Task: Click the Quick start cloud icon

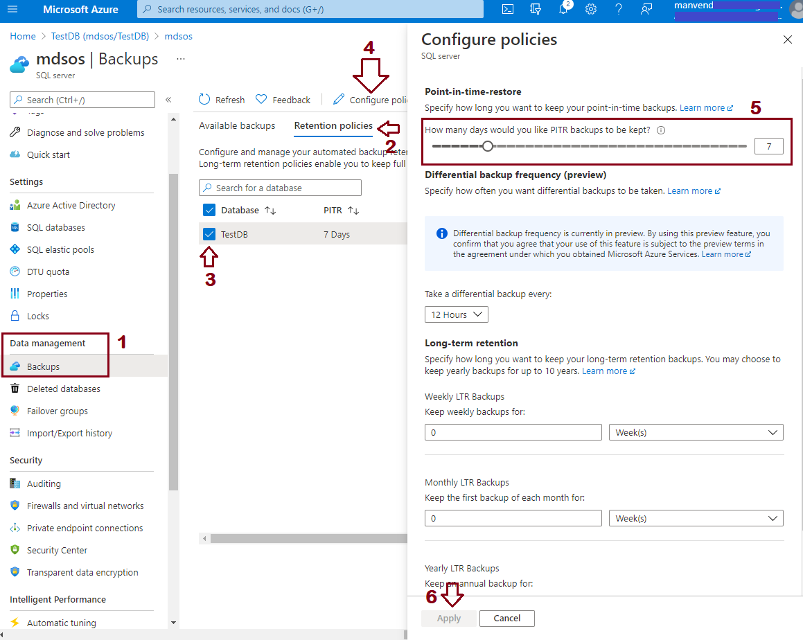Action: (x=15, y=154)
